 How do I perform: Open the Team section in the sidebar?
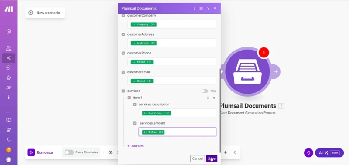[9, 48]
